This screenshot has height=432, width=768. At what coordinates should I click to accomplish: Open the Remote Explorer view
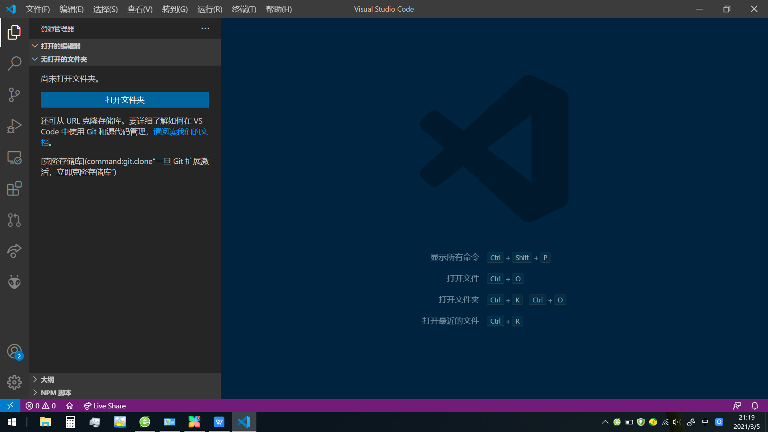14,158
